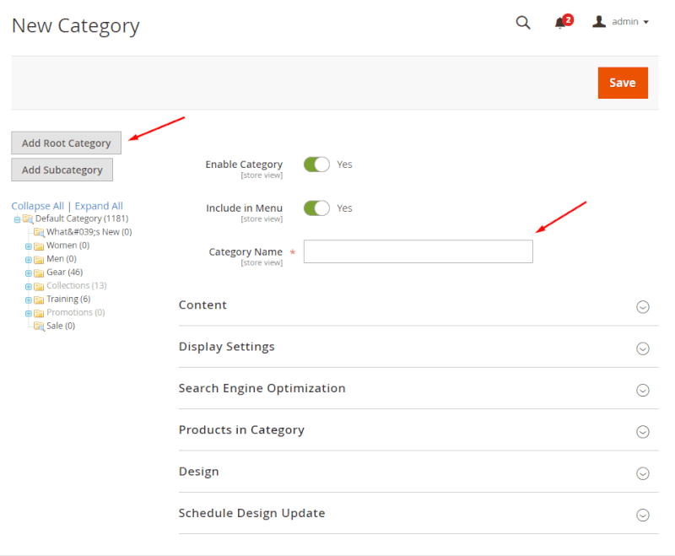The height and width of the screenshot is (556, 675).
Task: Turn off Include in Menu
Action: click(x=316, y=208)
